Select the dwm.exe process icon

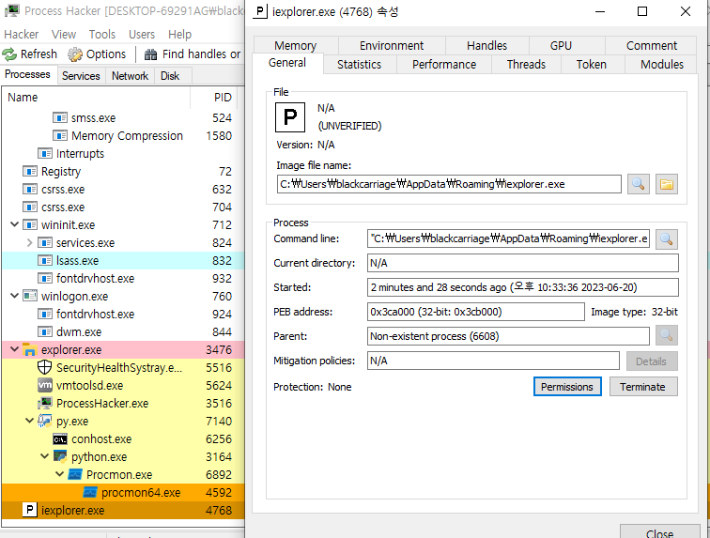[x=44, y=332]
